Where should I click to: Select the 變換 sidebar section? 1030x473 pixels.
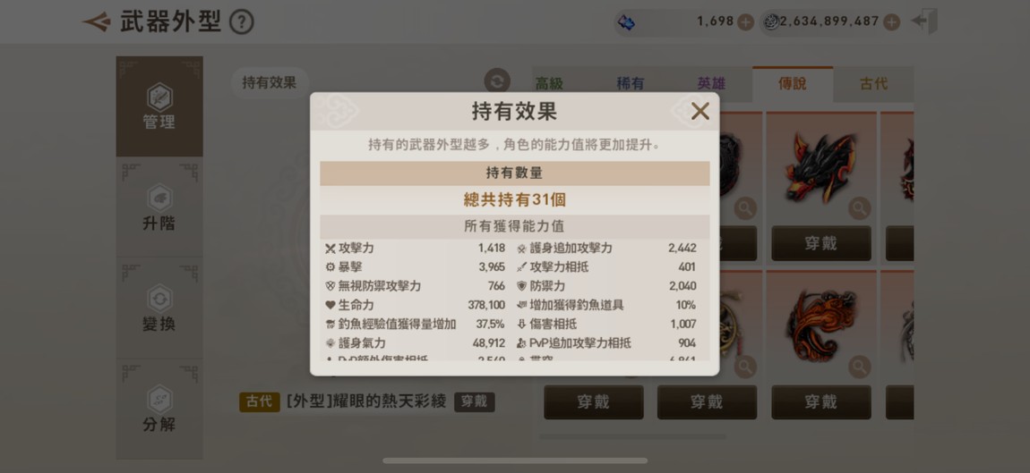159,308
